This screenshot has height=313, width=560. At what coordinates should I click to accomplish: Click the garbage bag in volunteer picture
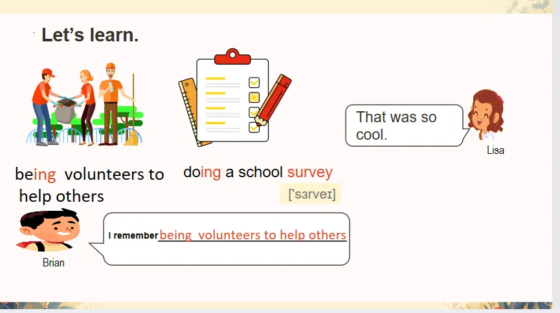pyautogui.click(x=65, y=111)
